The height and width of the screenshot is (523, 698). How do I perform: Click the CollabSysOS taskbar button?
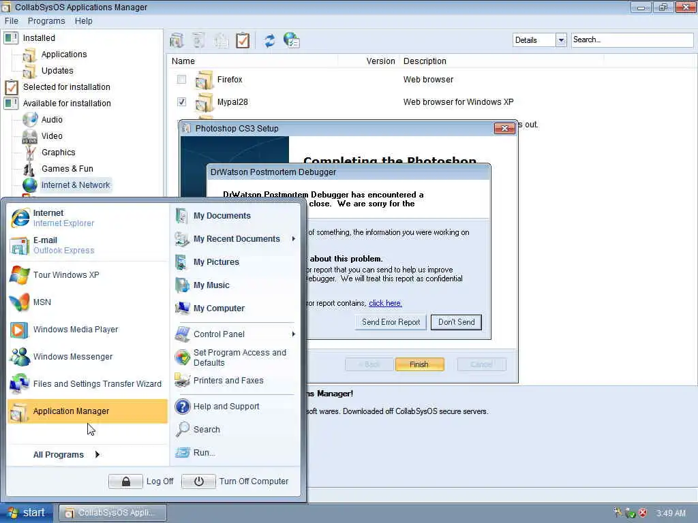[113, 513]
